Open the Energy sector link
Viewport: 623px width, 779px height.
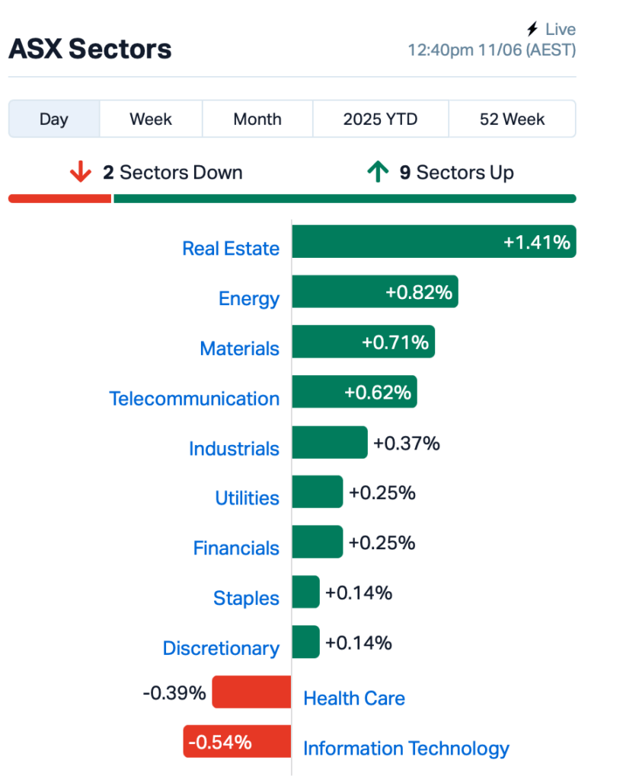click(249, 298)
